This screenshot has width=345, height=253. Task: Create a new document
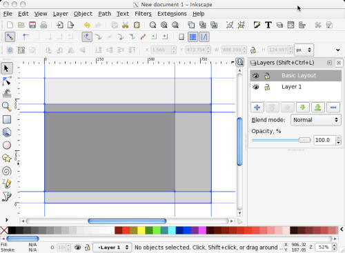pos(10,25)
